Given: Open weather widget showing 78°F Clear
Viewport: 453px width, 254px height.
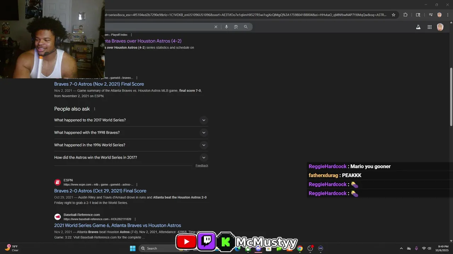Looking at the screenshot, I should point(11,248).
